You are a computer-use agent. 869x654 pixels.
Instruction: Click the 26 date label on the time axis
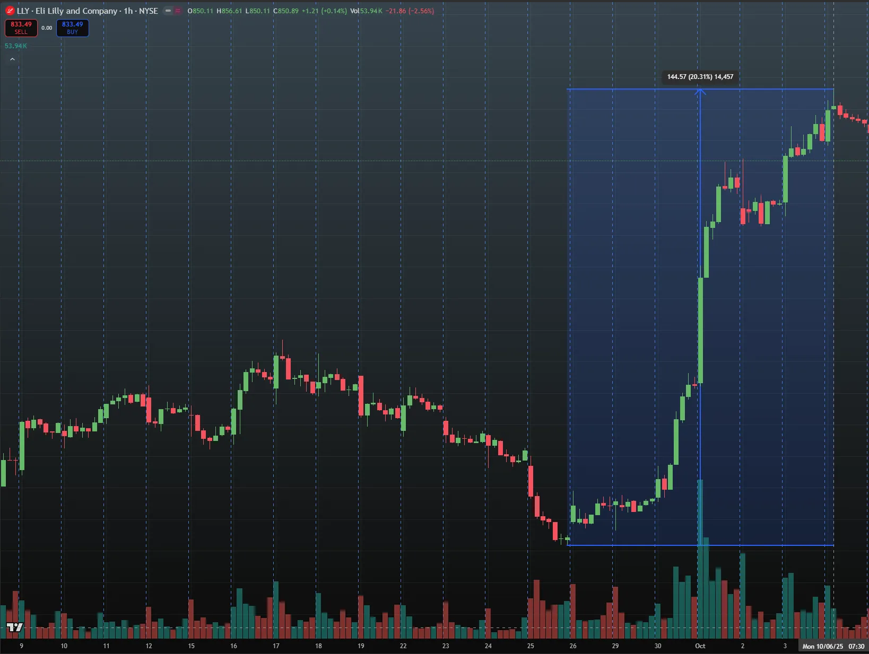pos(573,646)
